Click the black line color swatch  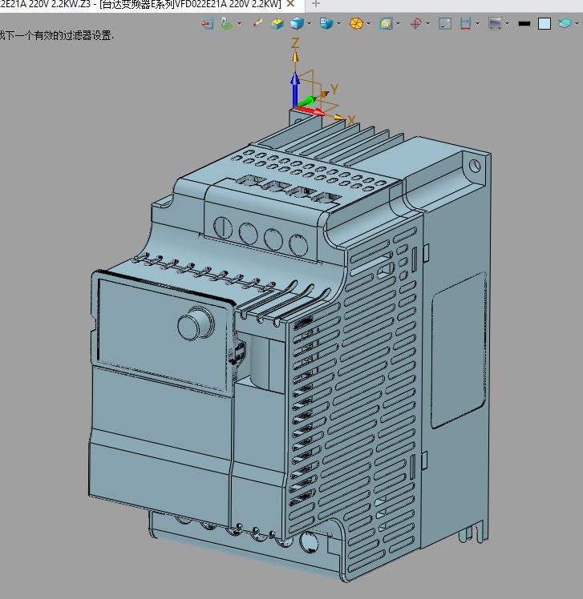(524, 24)
